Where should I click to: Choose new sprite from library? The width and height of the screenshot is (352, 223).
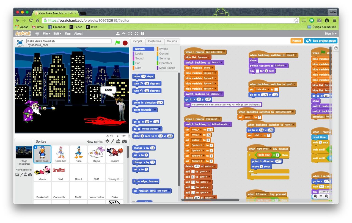click(108, 142)
